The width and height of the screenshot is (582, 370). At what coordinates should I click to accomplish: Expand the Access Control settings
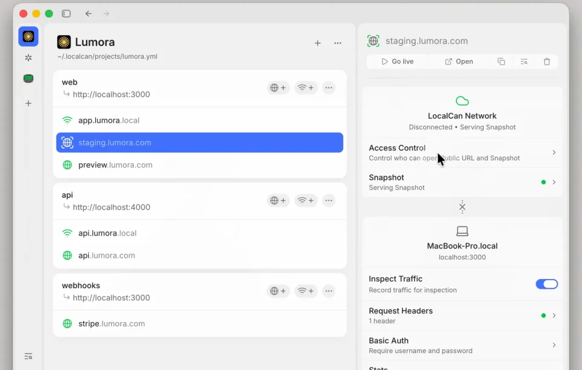tap(462, 153)
